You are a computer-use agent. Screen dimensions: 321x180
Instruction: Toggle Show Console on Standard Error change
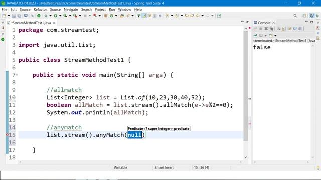click(x=300, y=29)
